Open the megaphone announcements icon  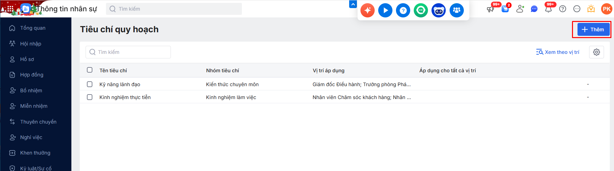(x=490, y=9)
